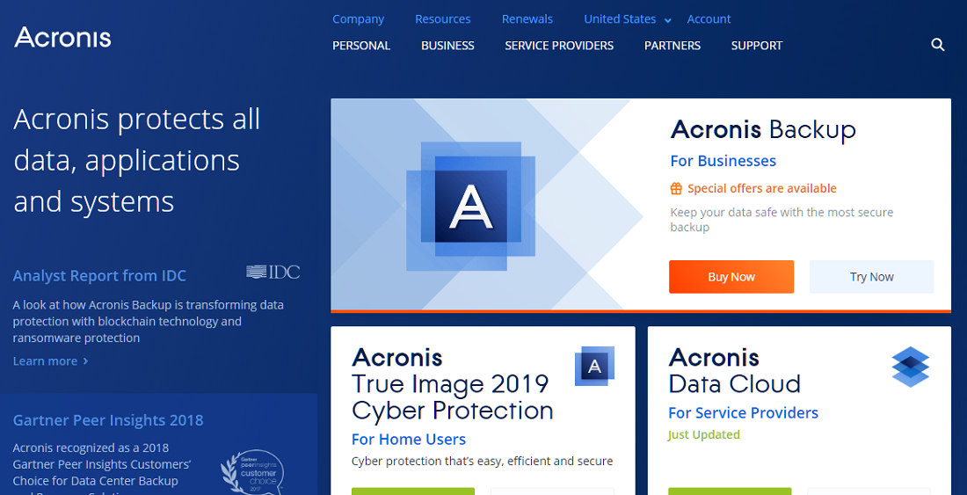
Task: Open the Account link
Action: pyautogui.click(x=709, y=19)
